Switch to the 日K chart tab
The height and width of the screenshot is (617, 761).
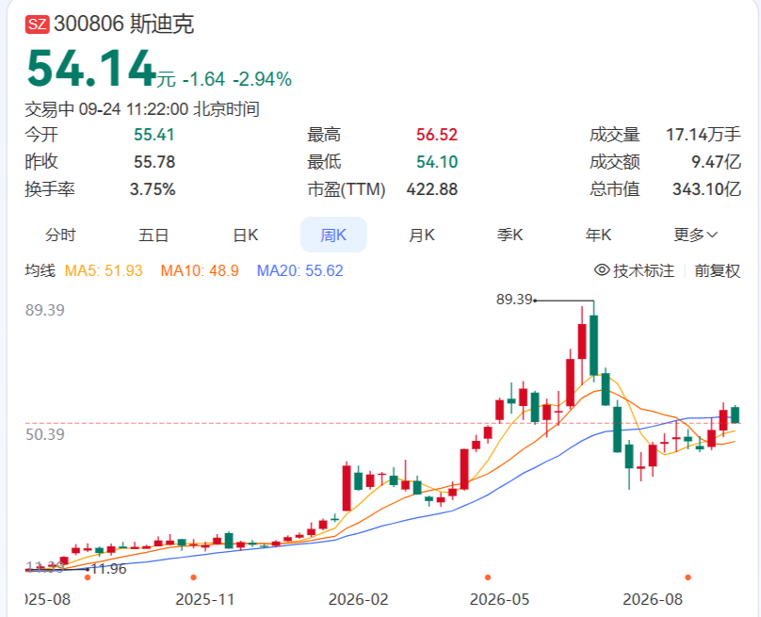click(246, 235)
